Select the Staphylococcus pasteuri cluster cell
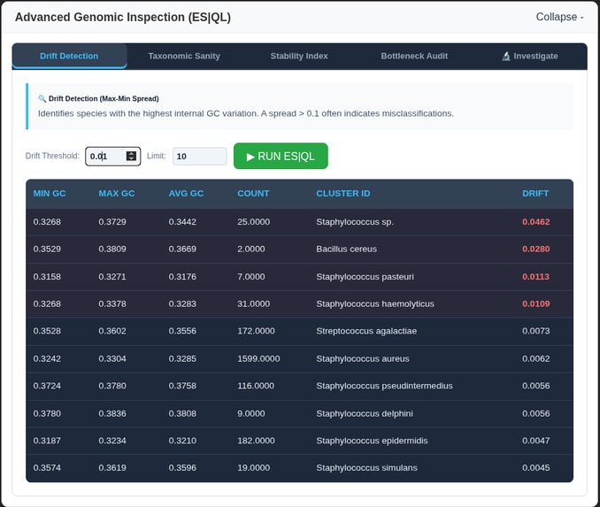The height and width of the screenshot is (507, 600). point(365,277)
